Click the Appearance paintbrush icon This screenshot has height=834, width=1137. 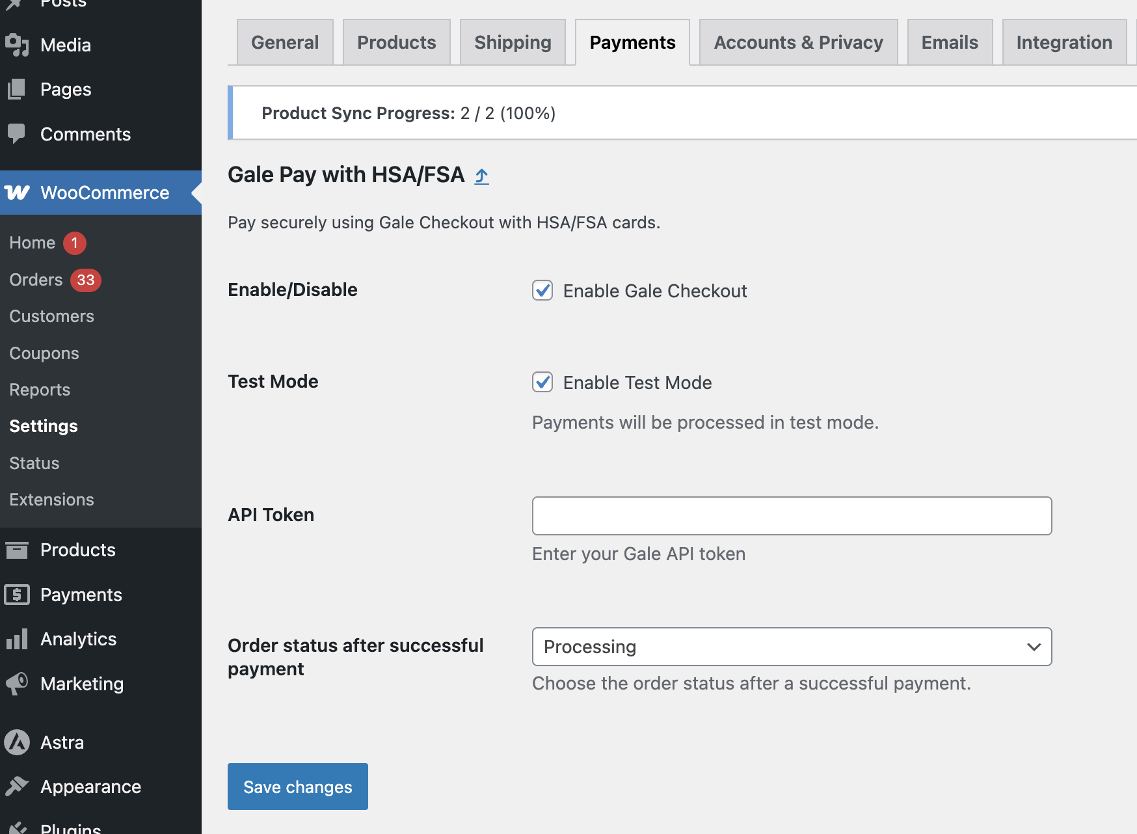pos(17,787)
